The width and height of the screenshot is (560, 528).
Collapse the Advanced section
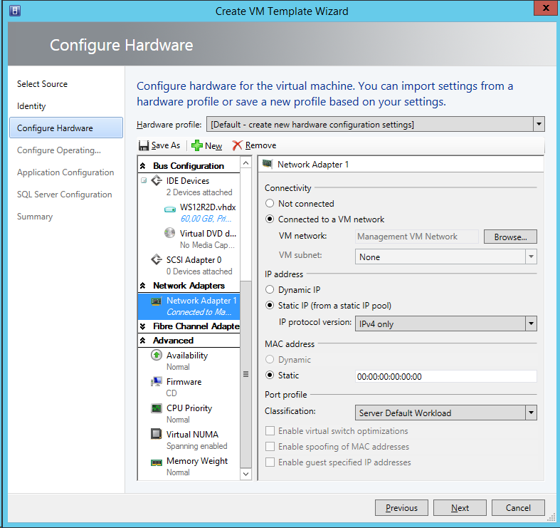click(143, 341)
